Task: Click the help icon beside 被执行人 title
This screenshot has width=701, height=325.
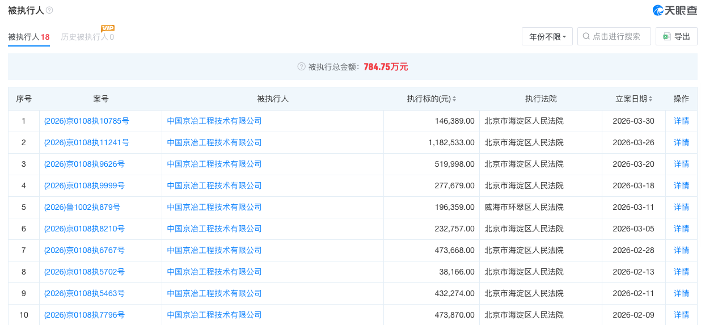Action: click(x=49, y=11)
